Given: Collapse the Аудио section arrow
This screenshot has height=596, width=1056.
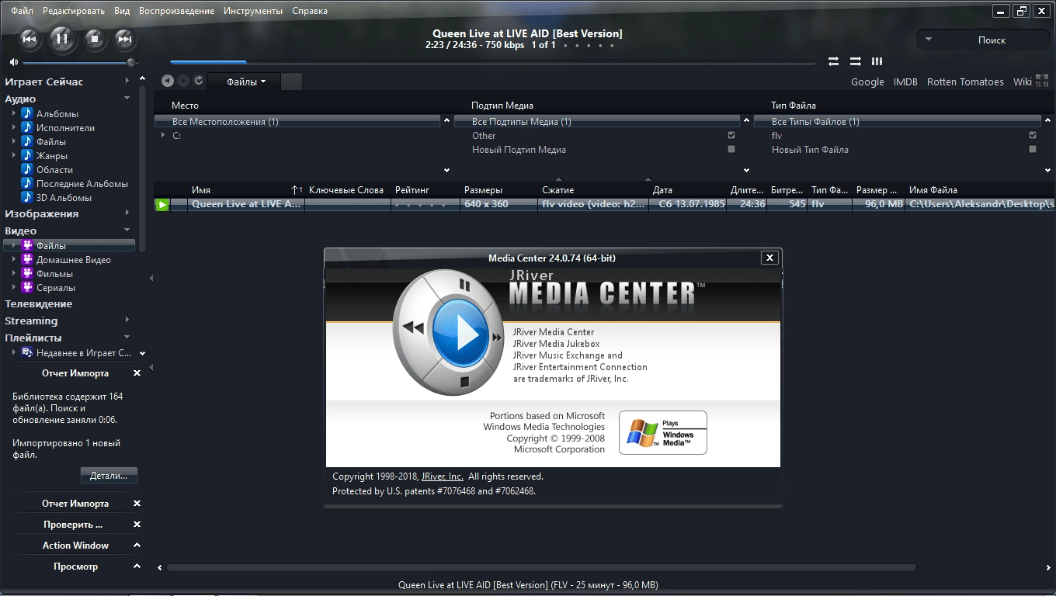Looking at the screenshot, I should 127,99.
